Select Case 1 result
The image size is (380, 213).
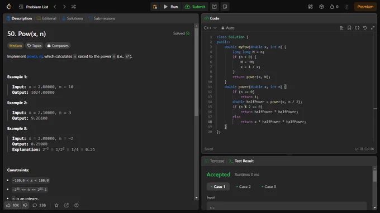pos(218,186)
